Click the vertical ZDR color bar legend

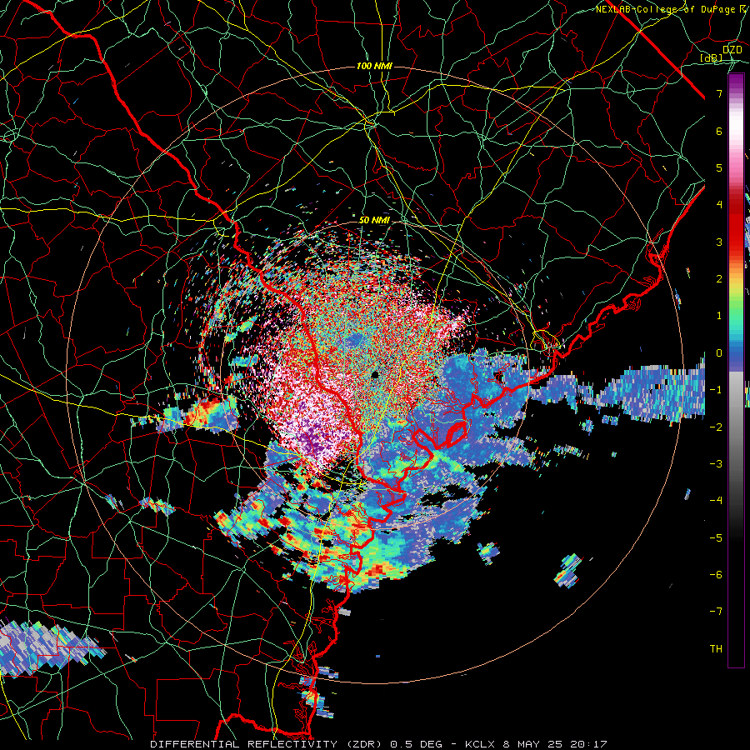[736, 370]
